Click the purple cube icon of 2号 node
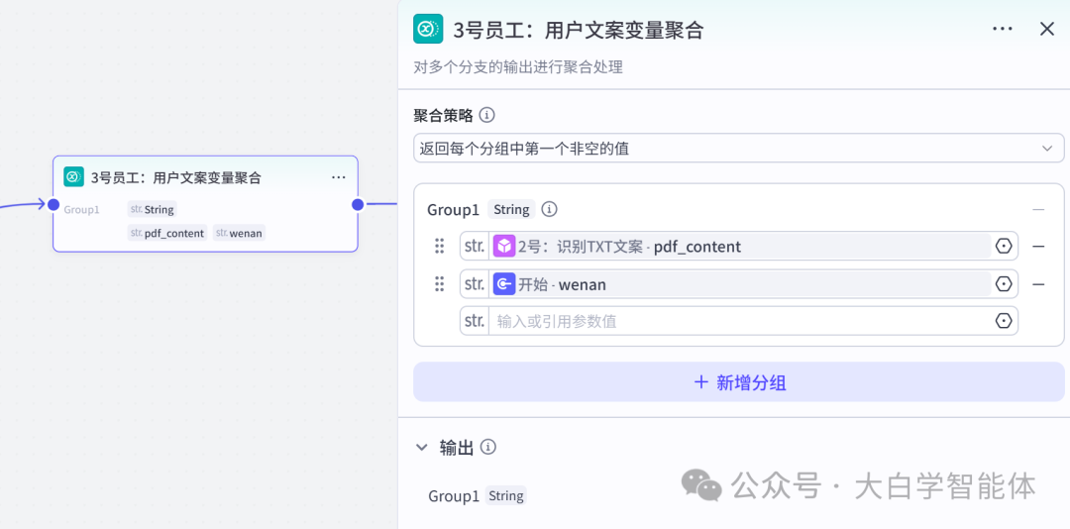Image resolution: width=1070 pixels, height=529 pixels. [x=504, y=246]
